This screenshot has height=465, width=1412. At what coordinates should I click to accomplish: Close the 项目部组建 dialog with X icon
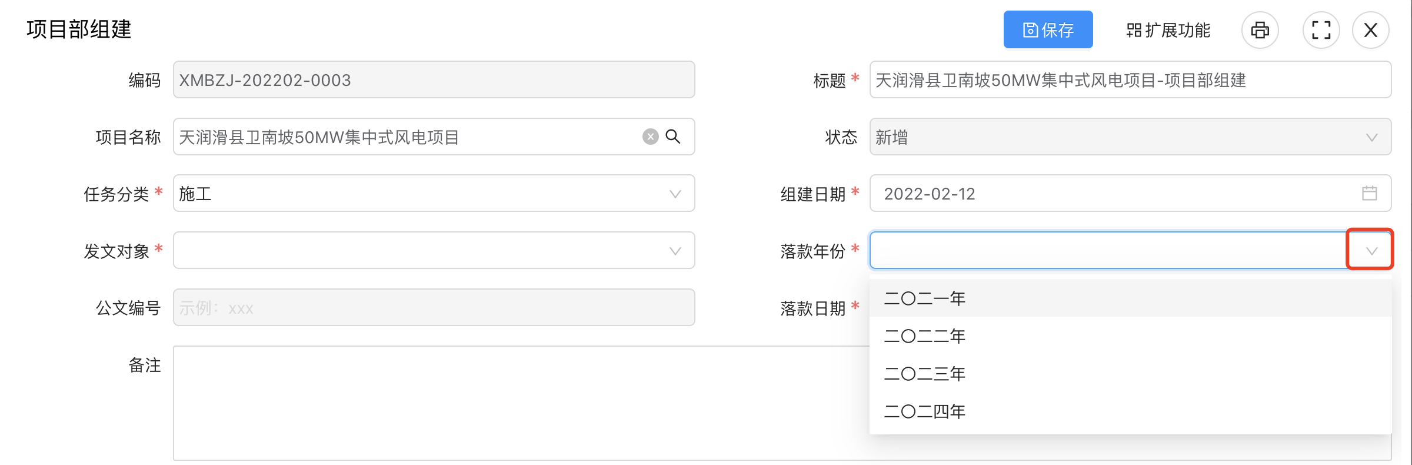click(1370, 30)
